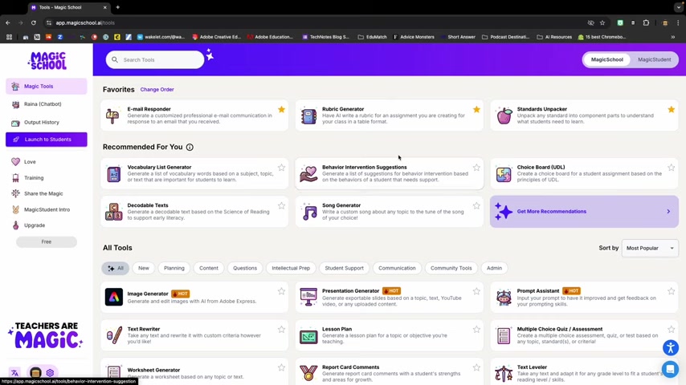This screenshot has height=385, width=686.
Task: Click the Free plan button
Action: click(47, 241)
